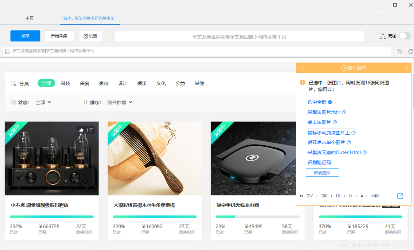Open the 排序 综合推荐 dropdown
This screenshot has width=414, height=250.
(x=120, y=102)
